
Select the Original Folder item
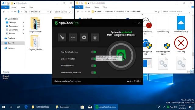[x=35, y=25]
